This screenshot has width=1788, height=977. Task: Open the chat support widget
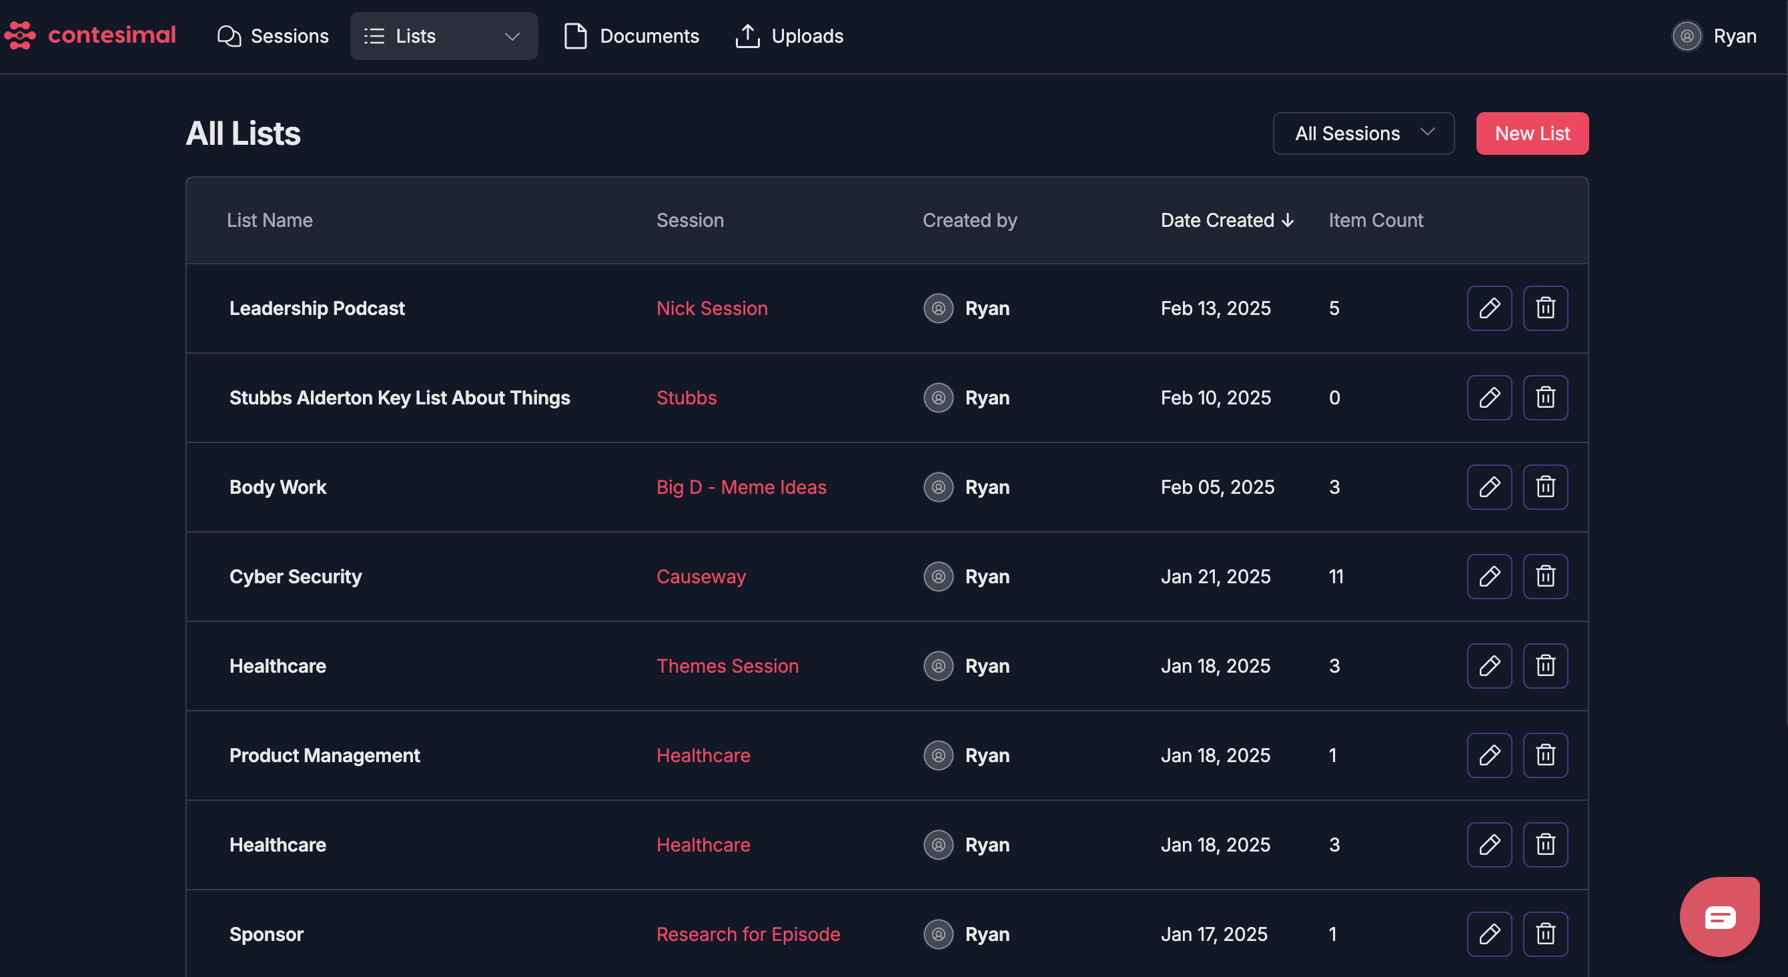pyautogui.click(x=1719, y=916)
